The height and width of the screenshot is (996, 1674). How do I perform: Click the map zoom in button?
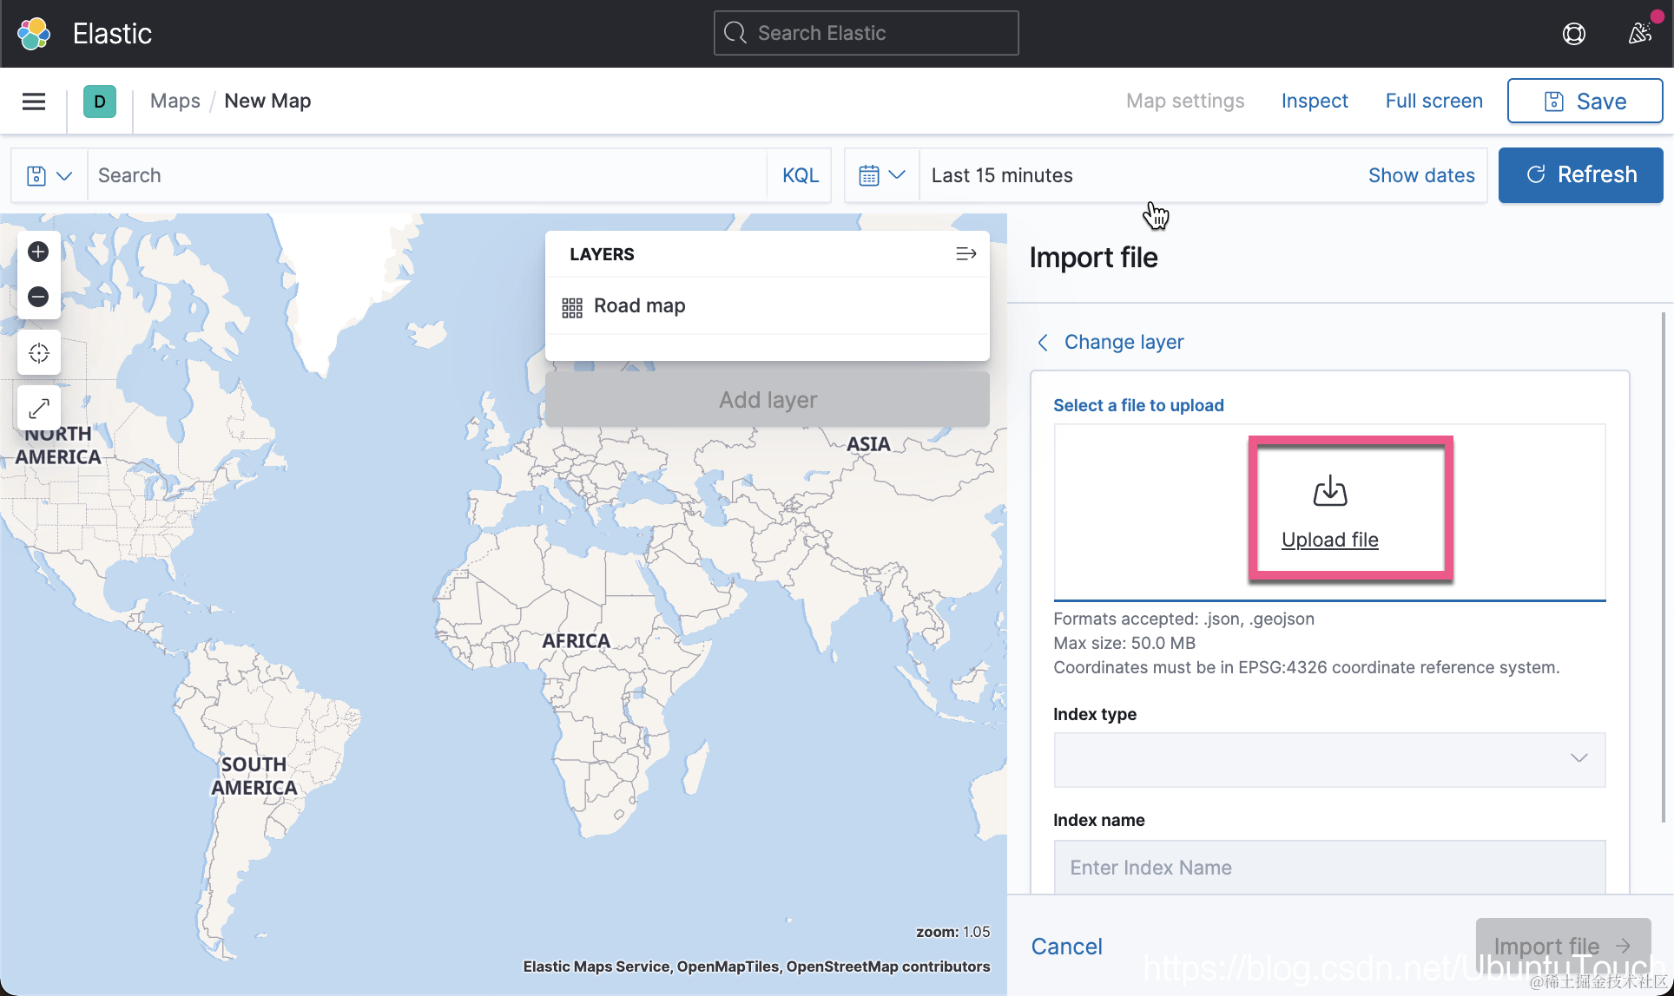38,252
